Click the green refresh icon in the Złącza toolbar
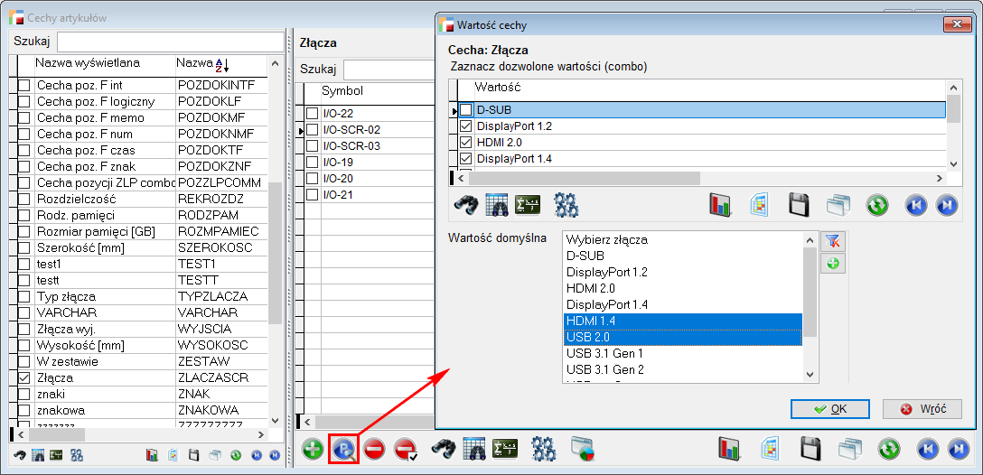Viewport: 983px width, 475px height. point(889,449)
